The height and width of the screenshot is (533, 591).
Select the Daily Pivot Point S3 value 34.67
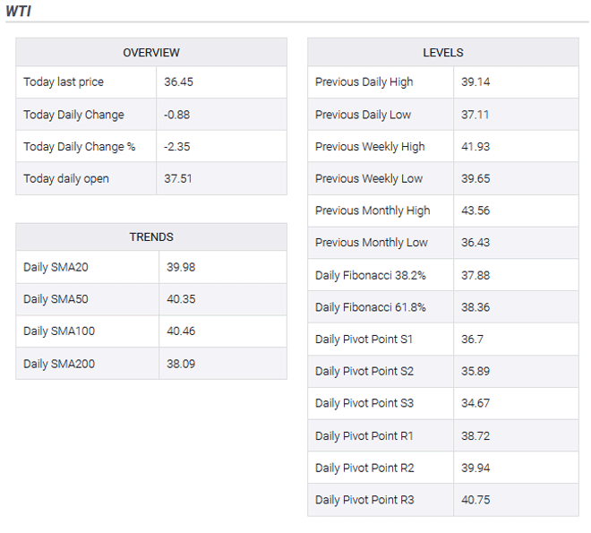(475, 403)
